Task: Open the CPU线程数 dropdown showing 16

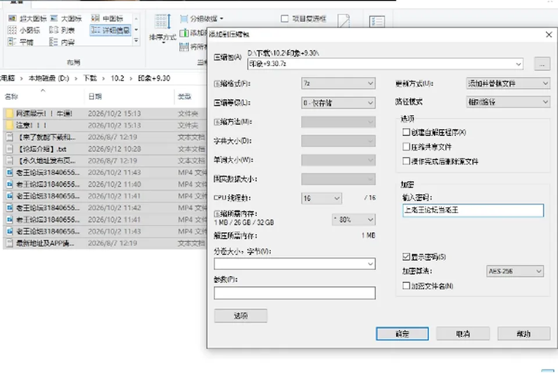Action: coord(321,198)
